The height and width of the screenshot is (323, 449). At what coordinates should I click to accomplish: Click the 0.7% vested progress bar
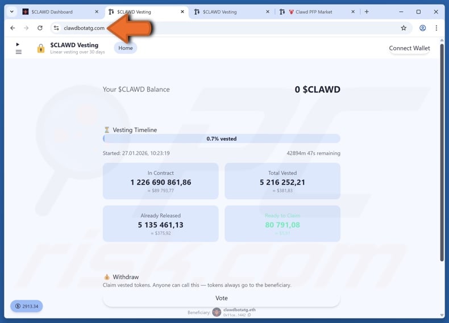click(221, 139)
